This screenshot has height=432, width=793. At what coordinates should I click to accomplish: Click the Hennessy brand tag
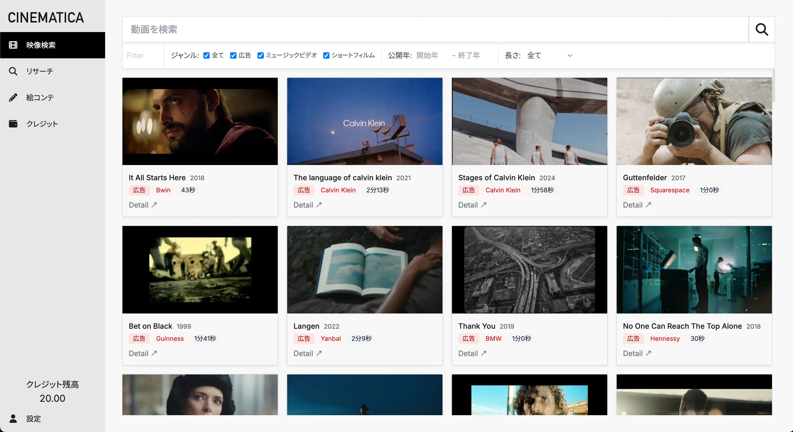(665, 338)
